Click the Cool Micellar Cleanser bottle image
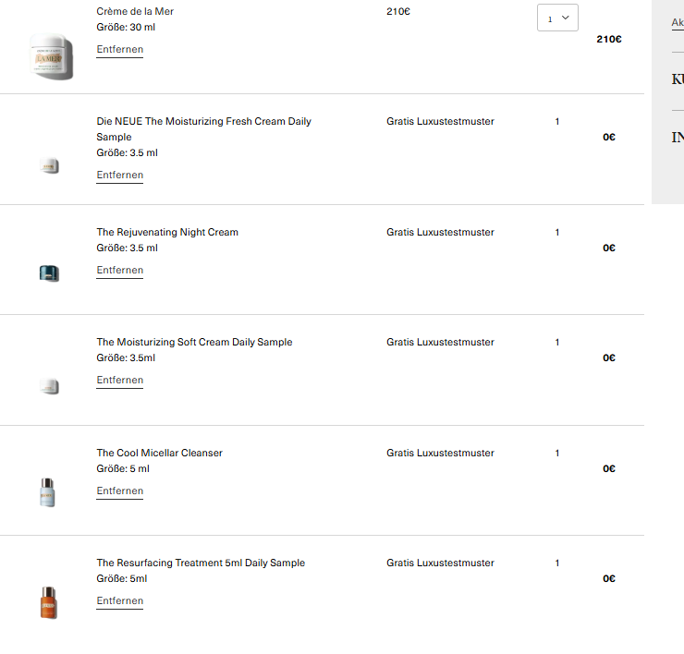684x654 pixels. [x=48, y=492]
